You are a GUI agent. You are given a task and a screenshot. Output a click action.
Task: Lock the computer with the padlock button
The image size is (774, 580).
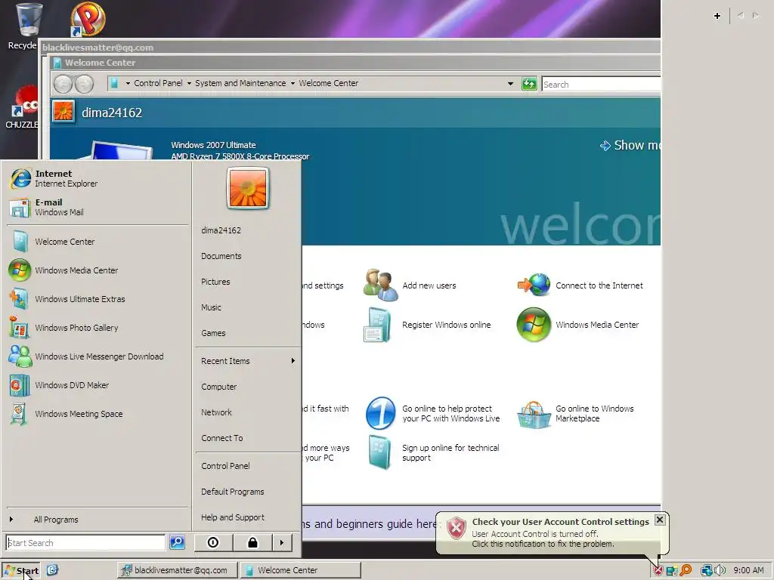coord(252,542)
